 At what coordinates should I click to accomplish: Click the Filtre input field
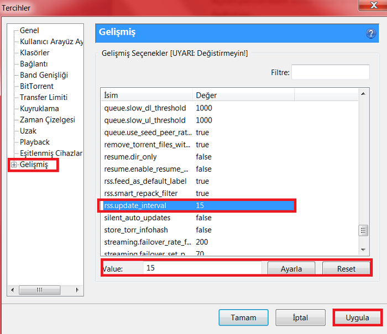(330, 72)
